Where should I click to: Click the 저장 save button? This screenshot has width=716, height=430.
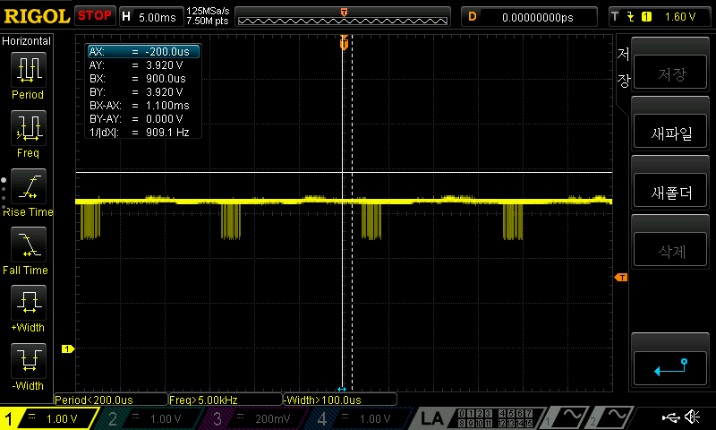coord(670,73)
